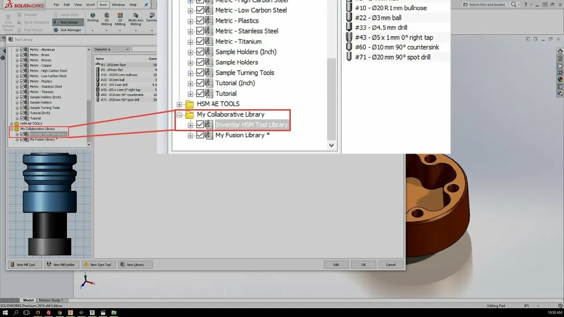
Task: Open dropdown arrow under Drilling
Action: (93, 31)
